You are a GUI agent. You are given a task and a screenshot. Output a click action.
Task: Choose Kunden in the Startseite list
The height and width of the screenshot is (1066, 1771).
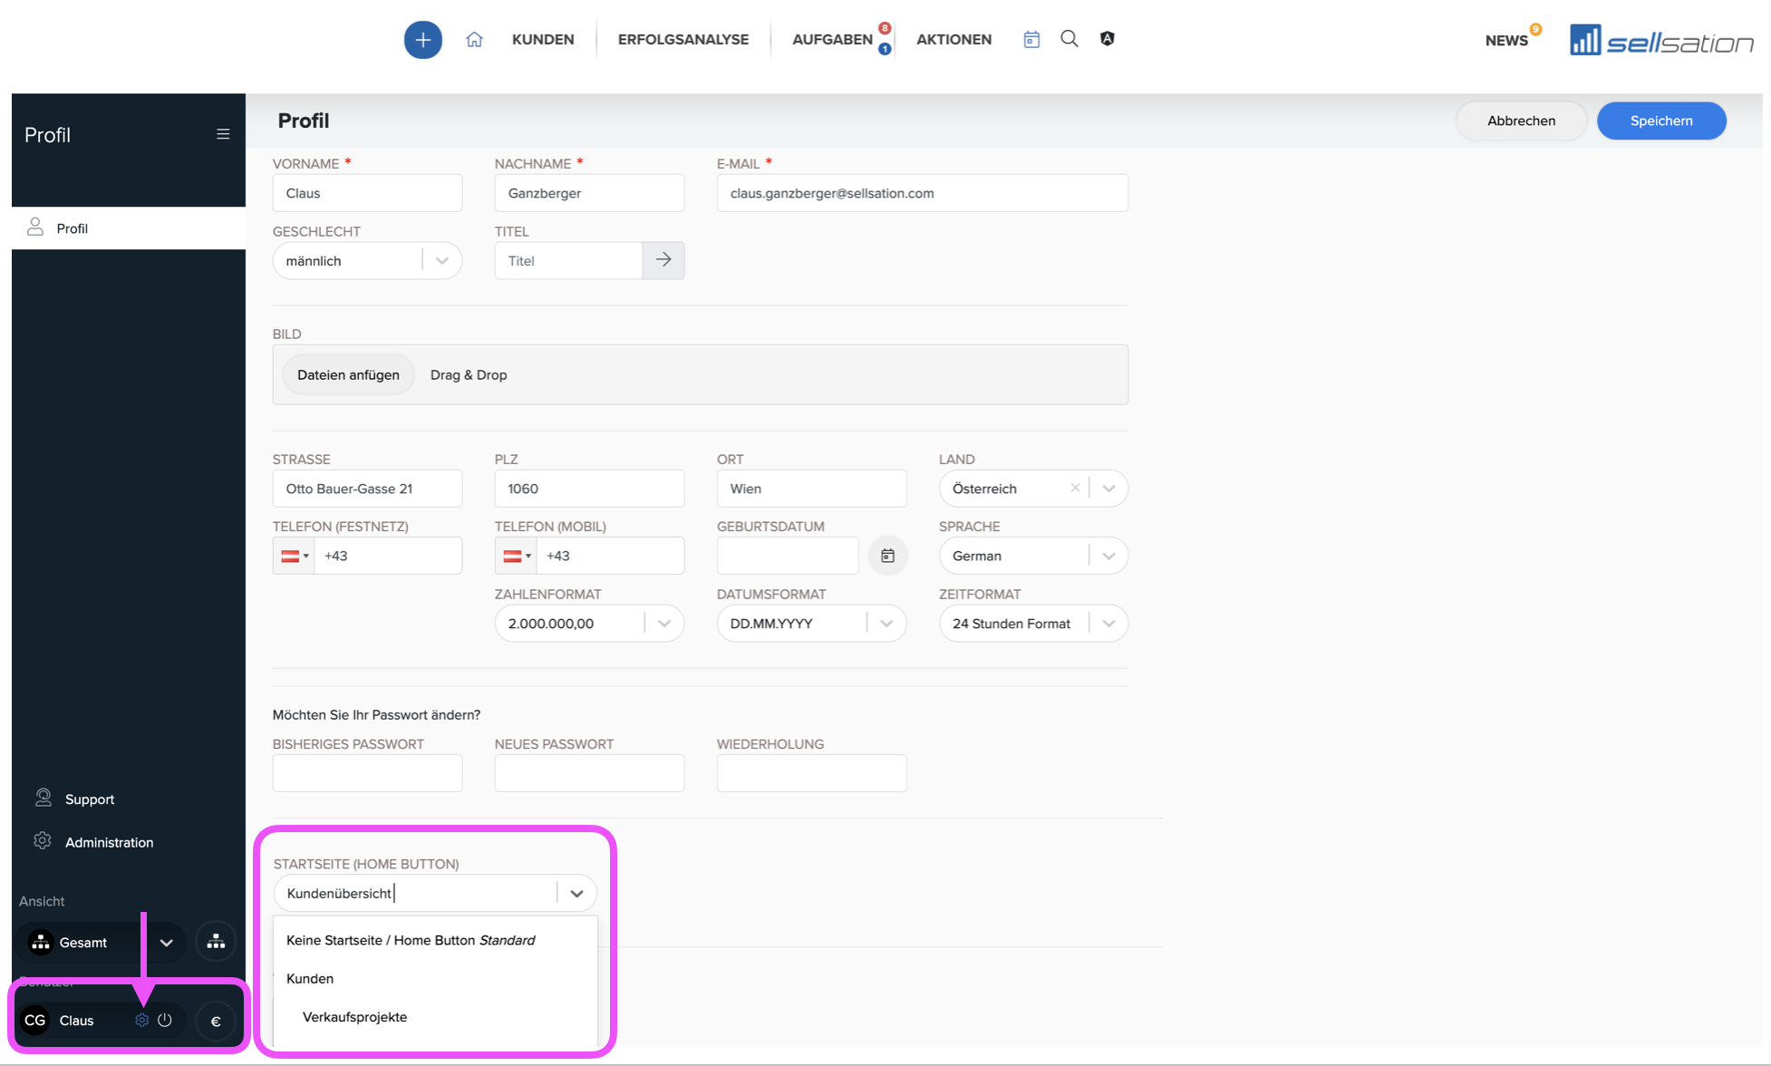tap(435, 978)
